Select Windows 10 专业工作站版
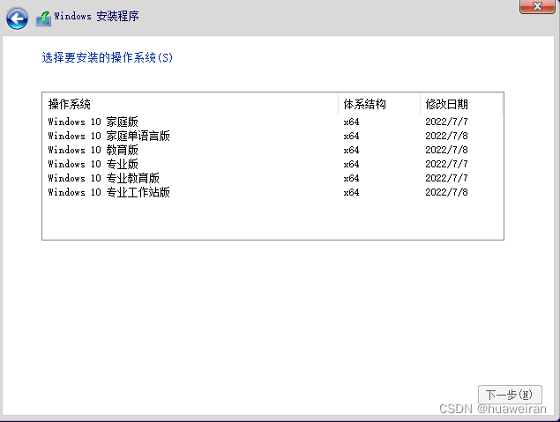Viewport: 560px width, 422px height. tap(273, 192)
